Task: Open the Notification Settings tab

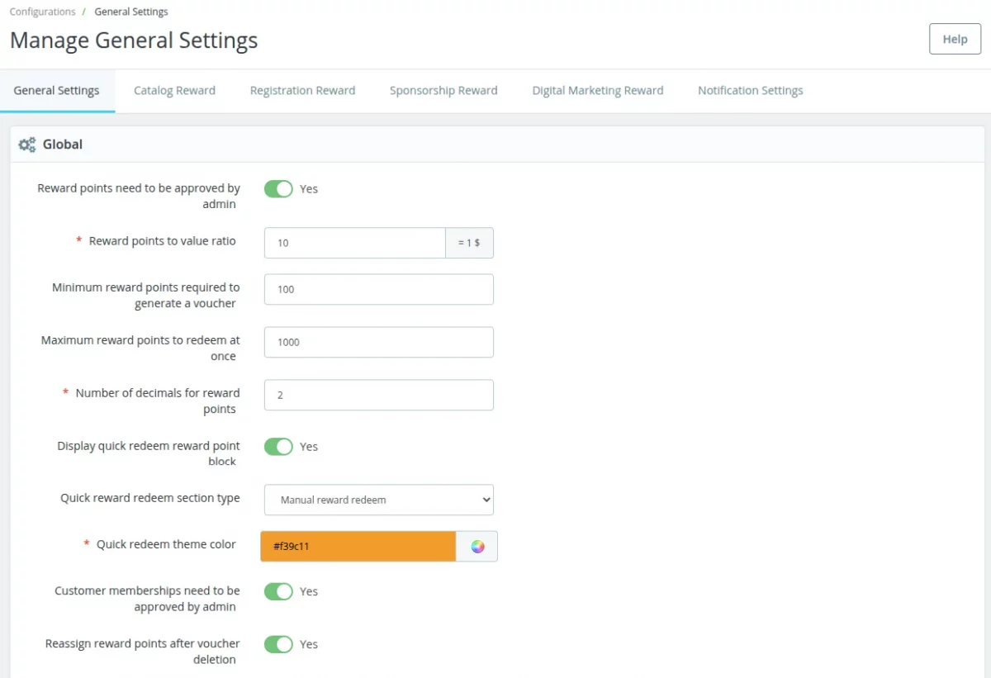Action: 750,90
